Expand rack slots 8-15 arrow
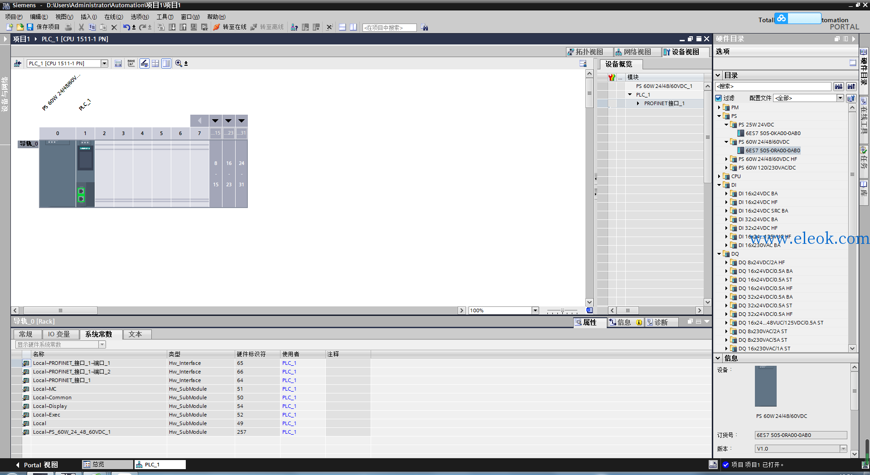Viewport: 870px width, 475px height. tap(215, 121)
